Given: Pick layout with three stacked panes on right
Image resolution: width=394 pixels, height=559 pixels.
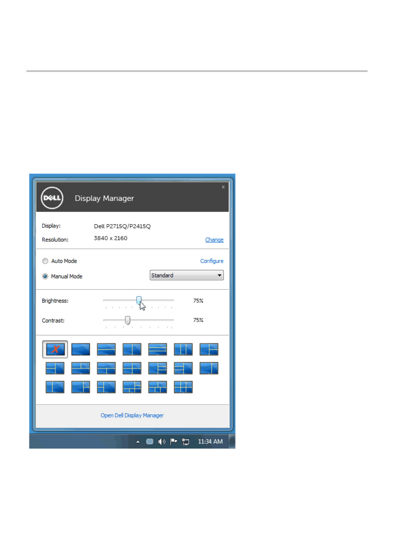Looking at the screenshot, I should (x=158, y=368).
